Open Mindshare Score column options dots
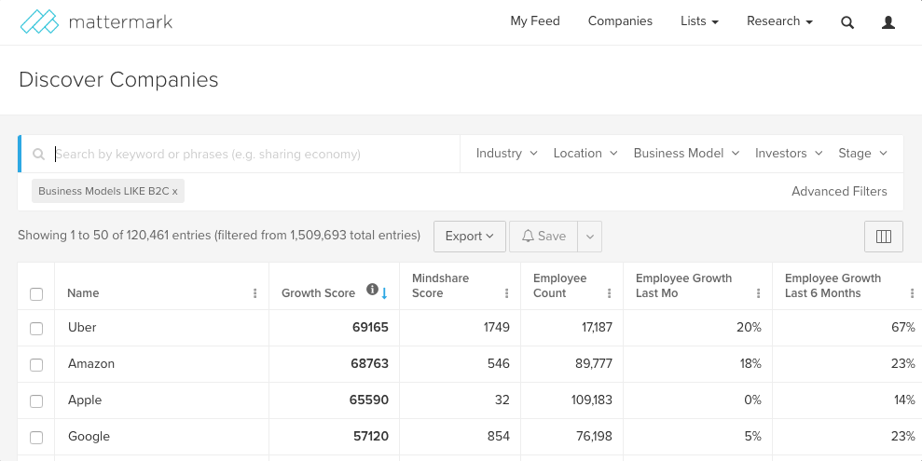Screen dimensions: 922x461 tap(506, 293)
